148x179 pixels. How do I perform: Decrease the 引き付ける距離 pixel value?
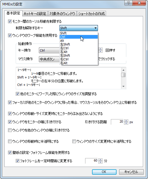[x=126, y=123]
